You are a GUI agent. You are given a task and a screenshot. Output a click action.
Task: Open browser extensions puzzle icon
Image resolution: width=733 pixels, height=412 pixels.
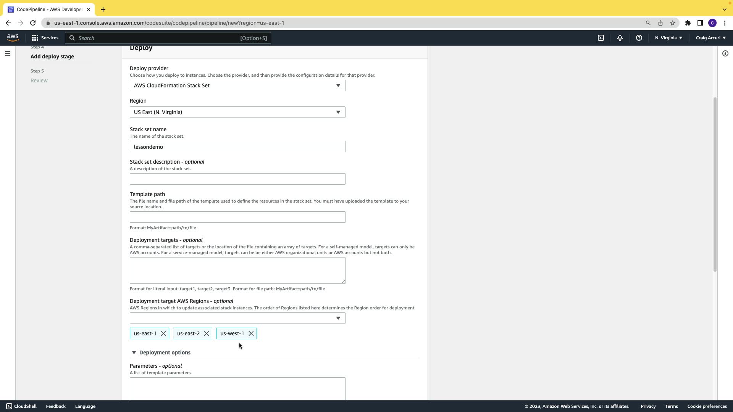[x=688, y=23]
